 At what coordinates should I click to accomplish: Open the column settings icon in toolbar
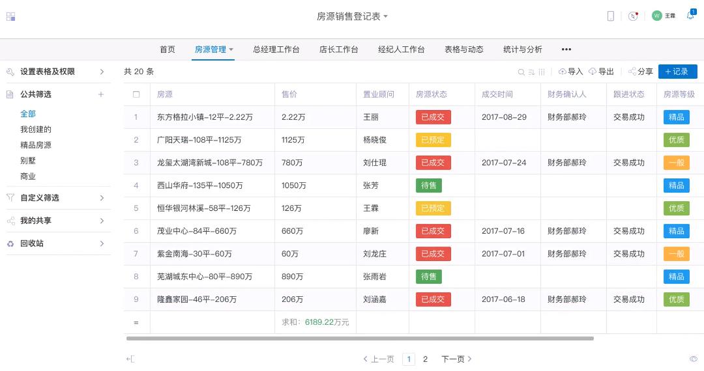(542, 72)
